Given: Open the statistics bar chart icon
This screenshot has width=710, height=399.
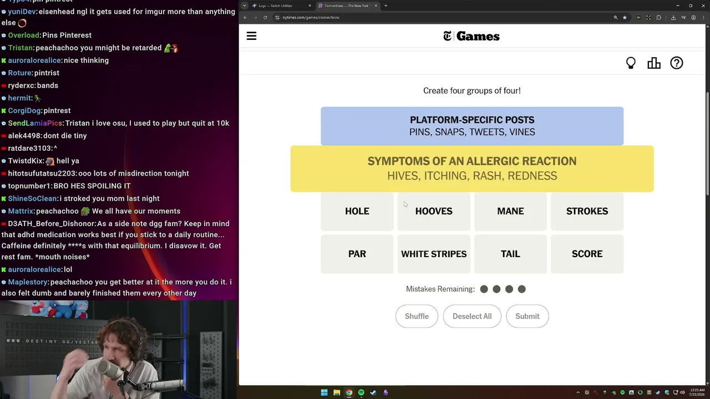Looking at the screenshot, I should pos(654,63).
